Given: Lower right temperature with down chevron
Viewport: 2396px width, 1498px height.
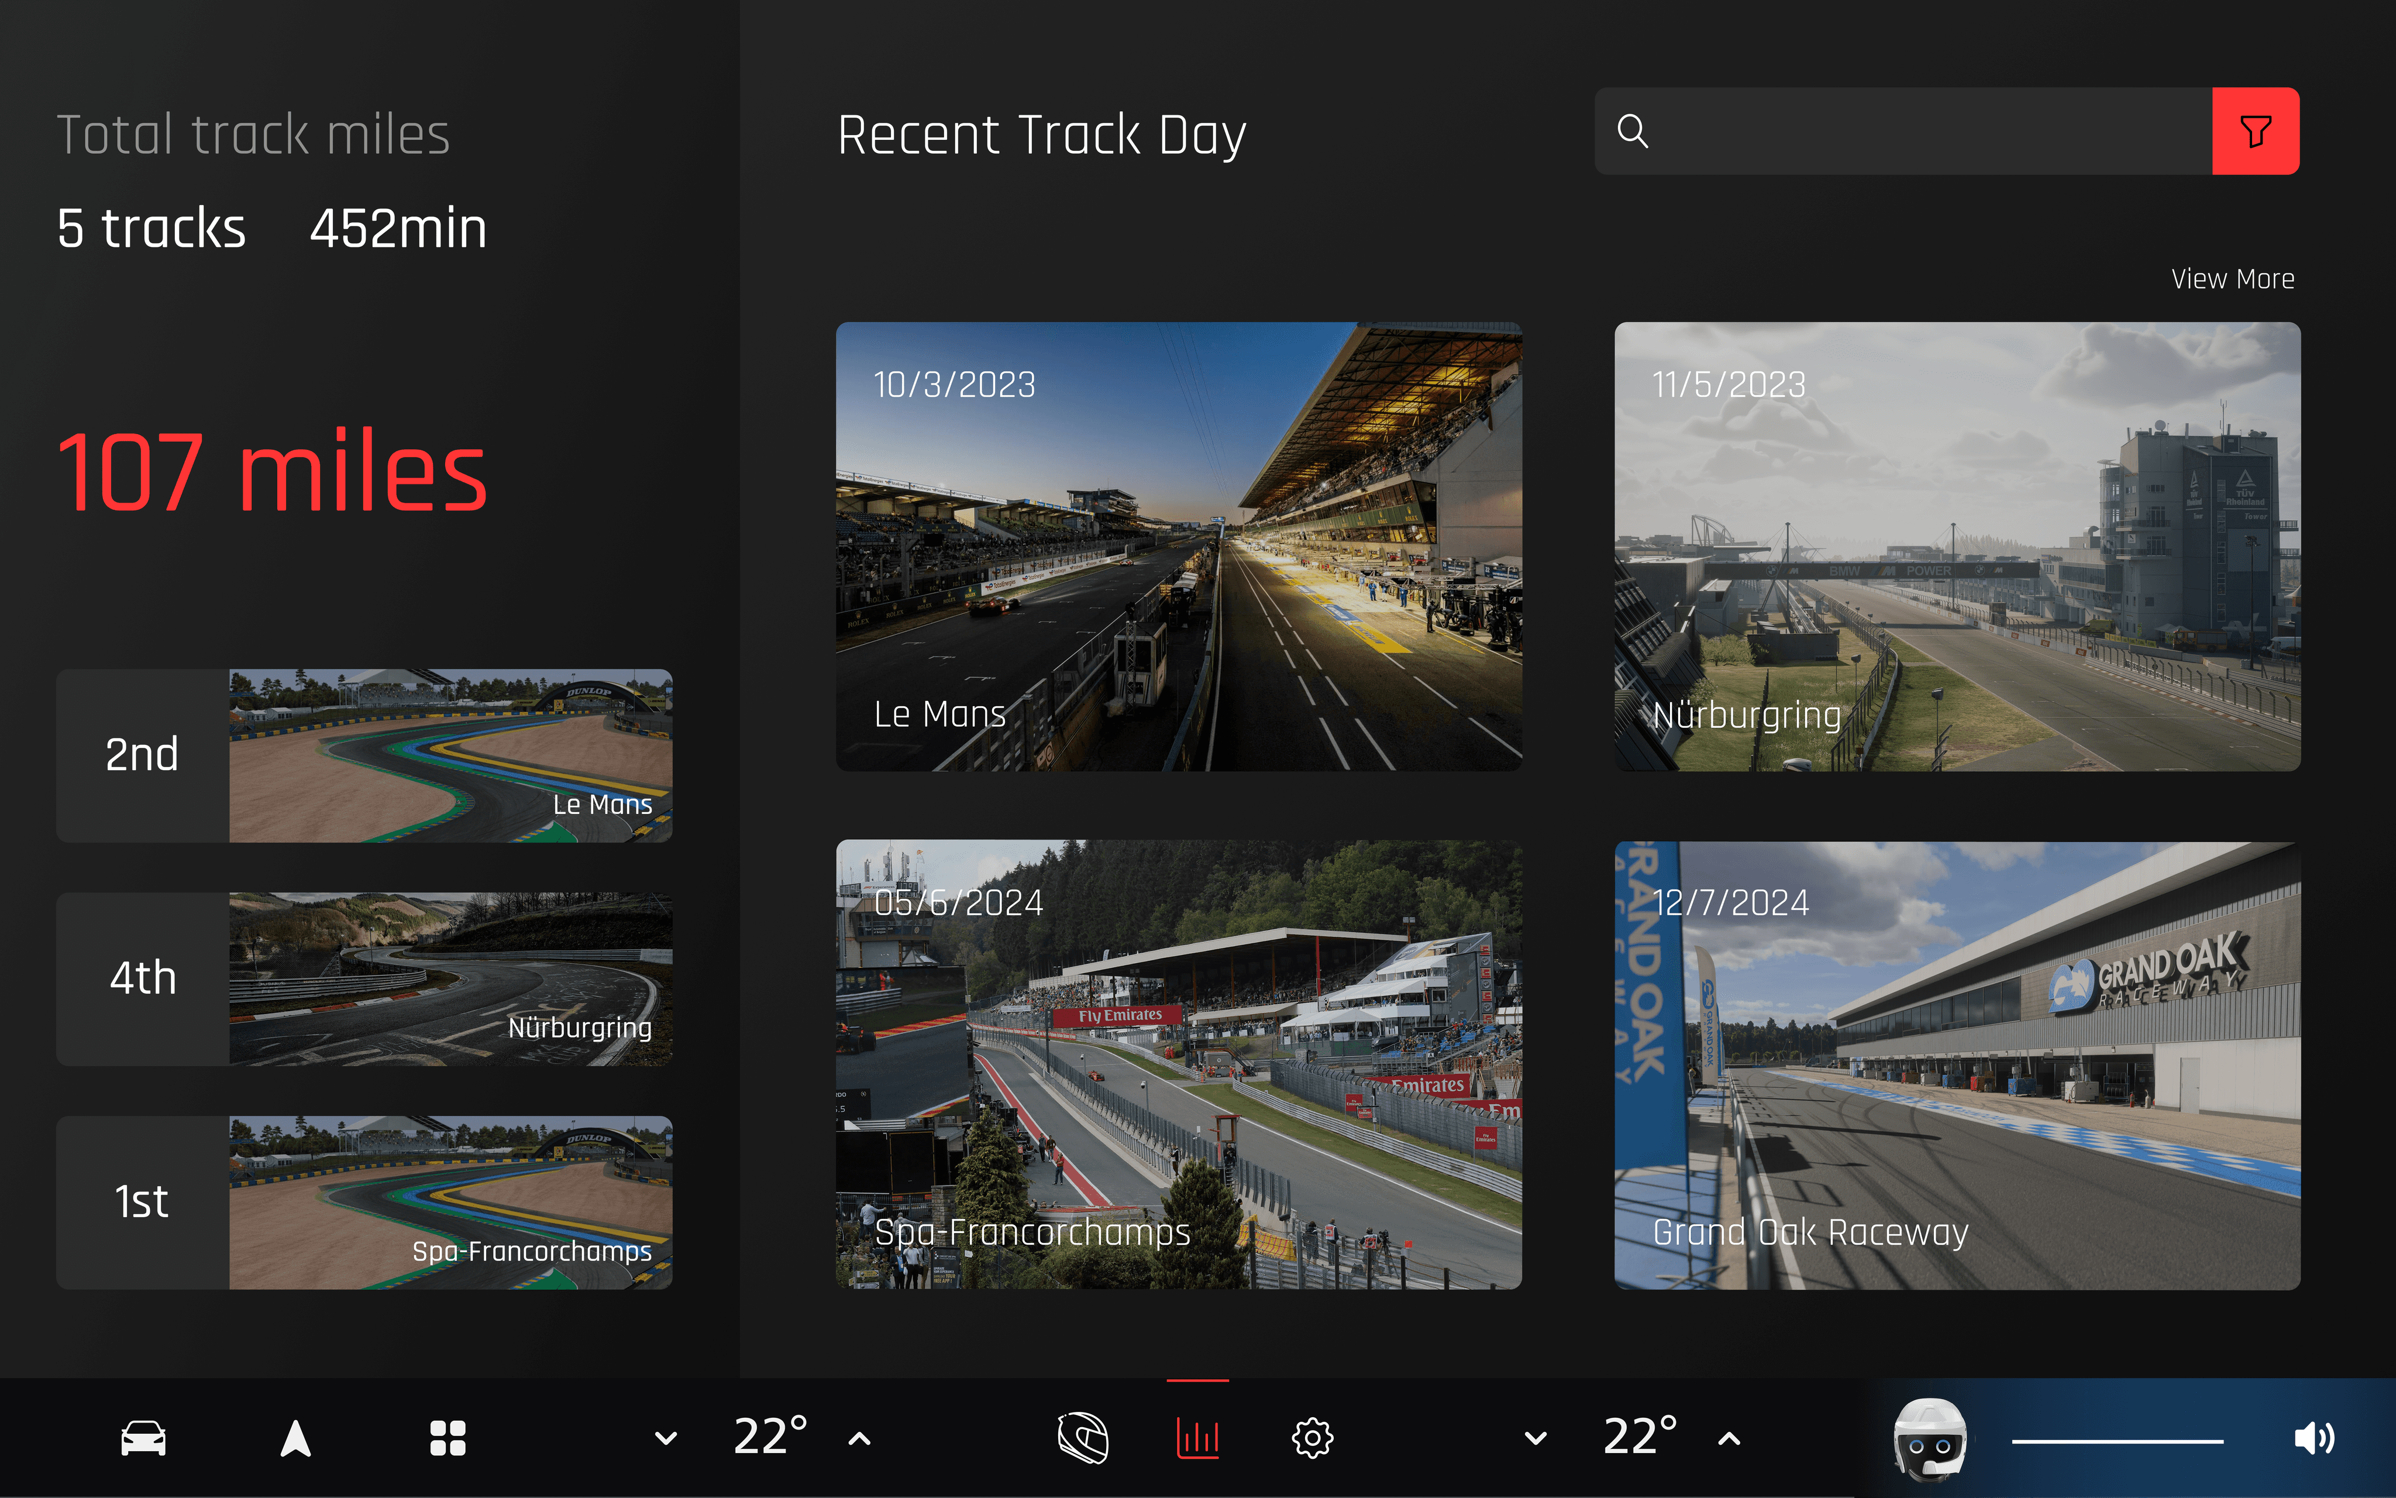Looking at the screenshot, I should 1536,1438.
